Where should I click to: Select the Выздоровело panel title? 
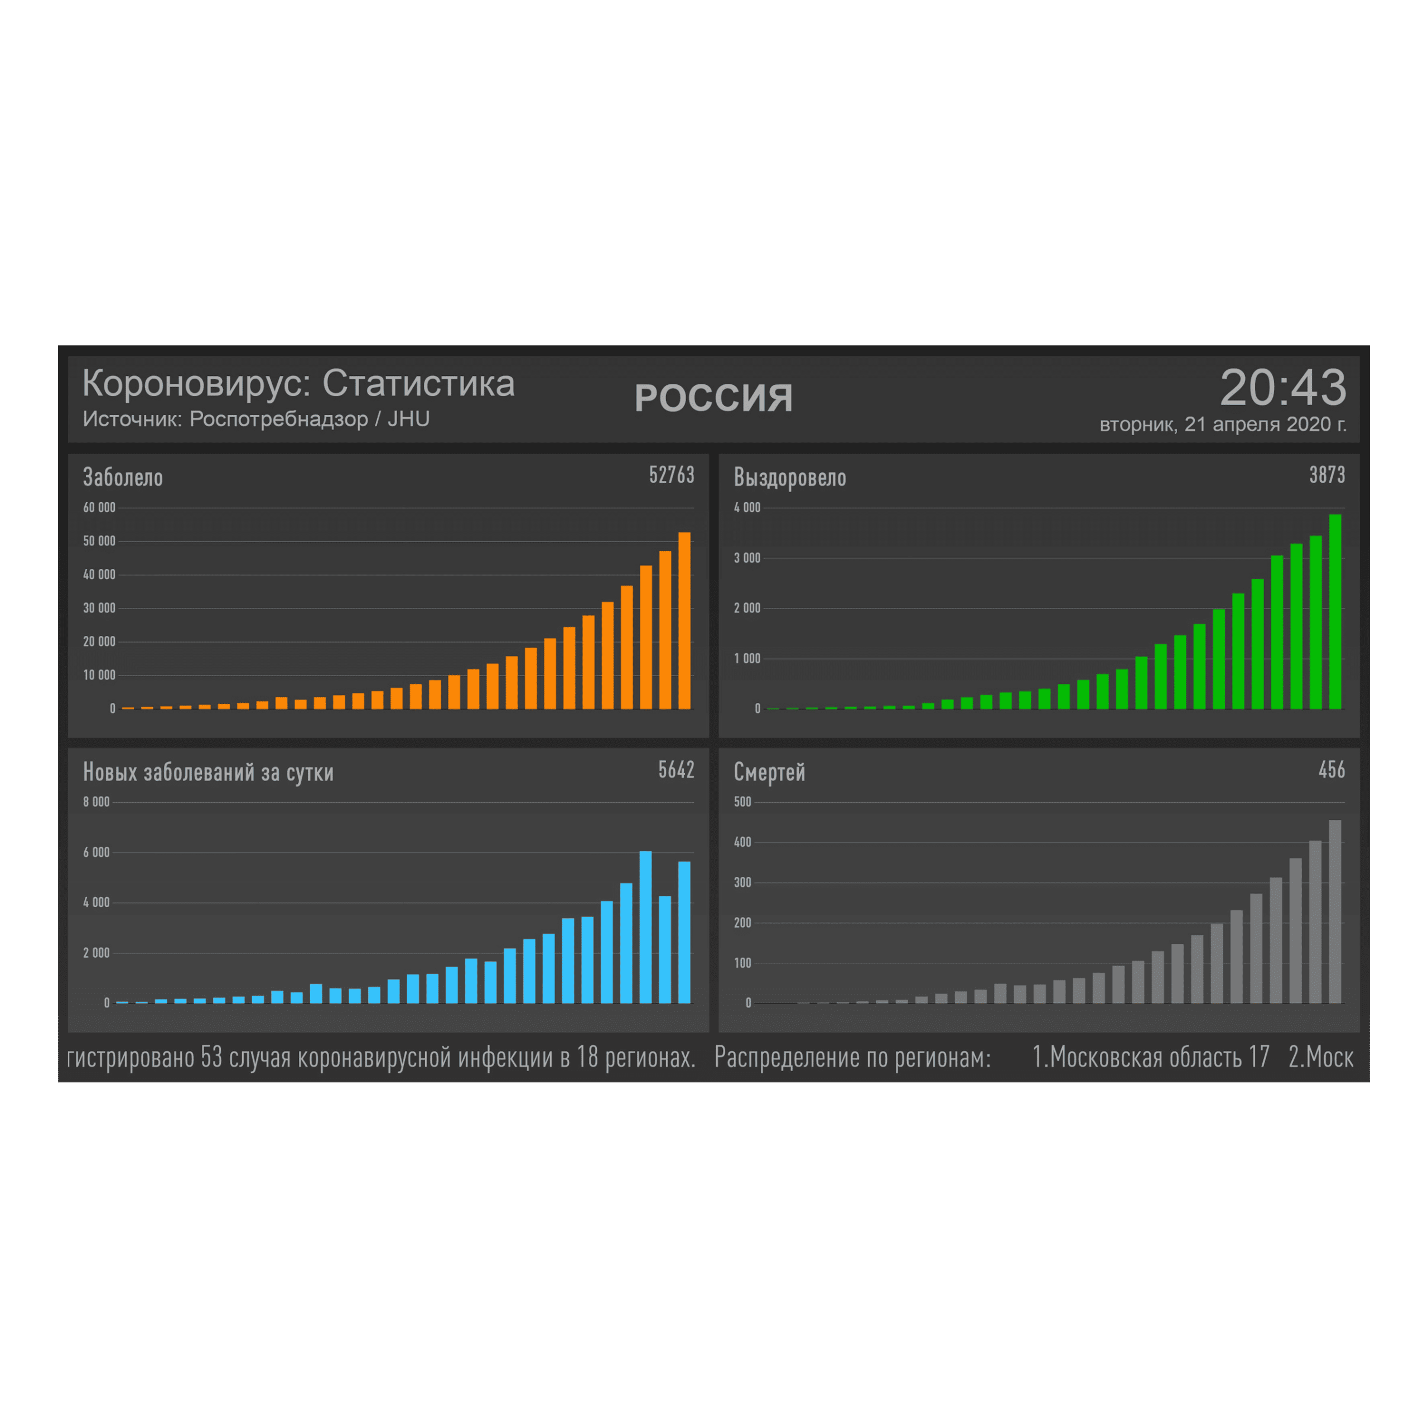789,477
